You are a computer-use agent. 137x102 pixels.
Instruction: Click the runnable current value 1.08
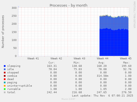tap(53, 89)
